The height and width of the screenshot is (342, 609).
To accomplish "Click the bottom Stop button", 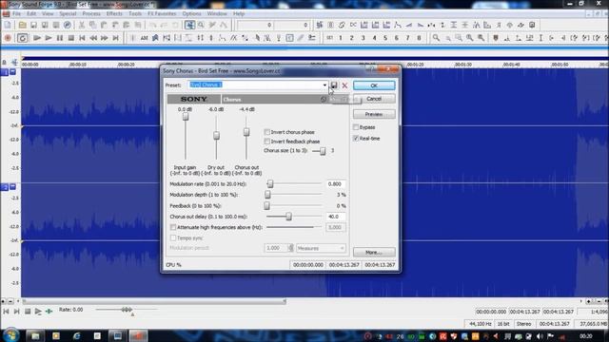I will [x=28, y=311].
